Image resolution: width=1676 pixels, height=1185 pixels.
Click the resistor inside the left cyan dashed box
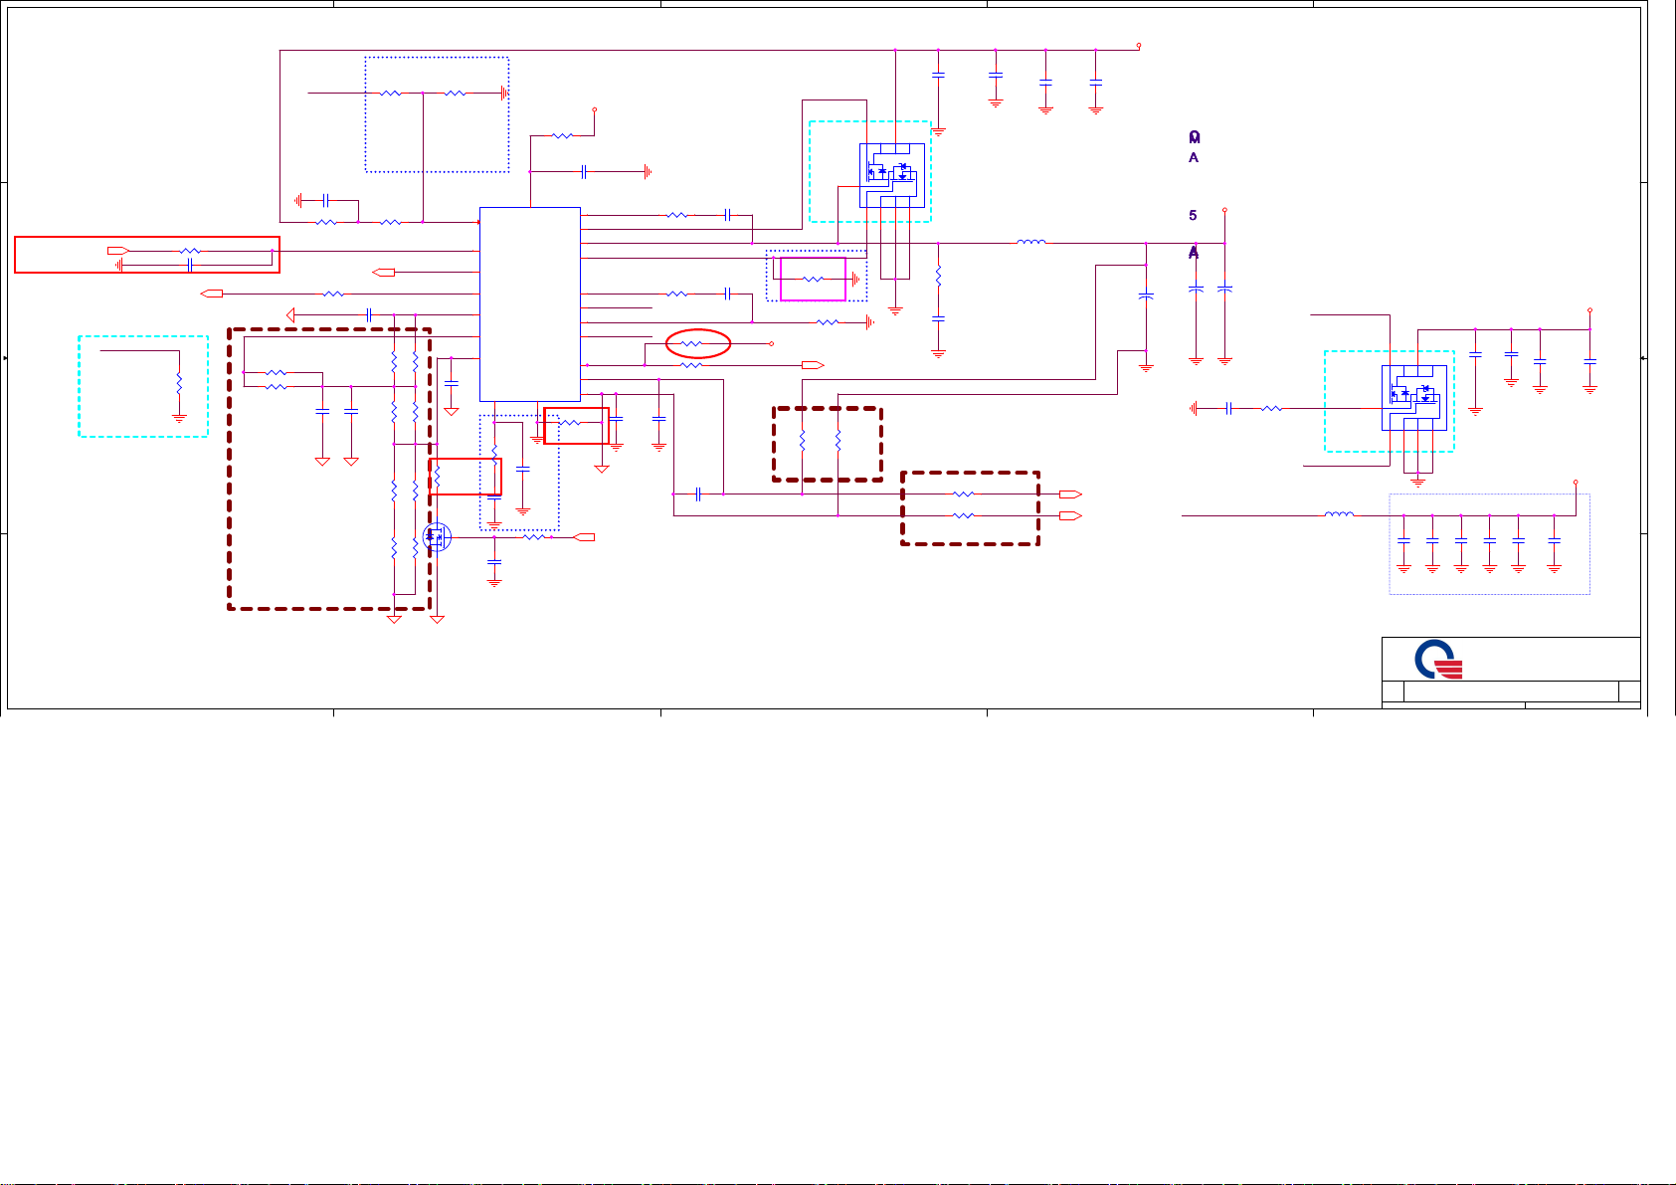tap(179, 383)
